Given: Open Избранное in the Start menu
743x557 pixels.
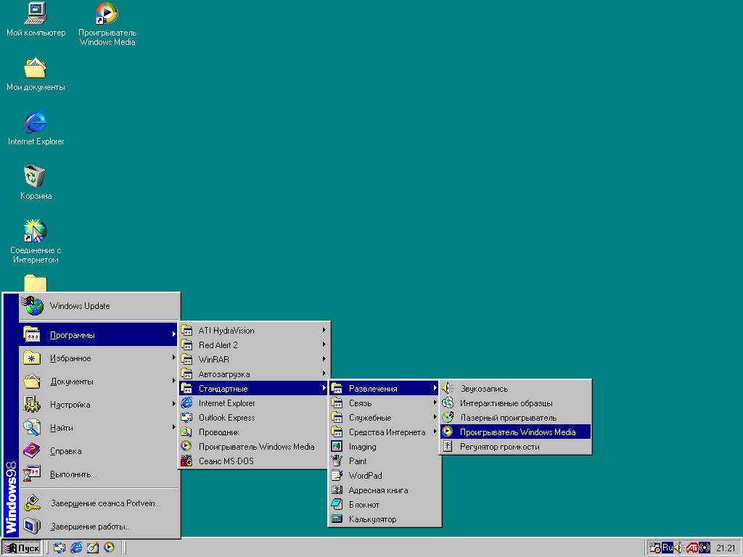Looking at the screenshot, I should tap(99, 358).
